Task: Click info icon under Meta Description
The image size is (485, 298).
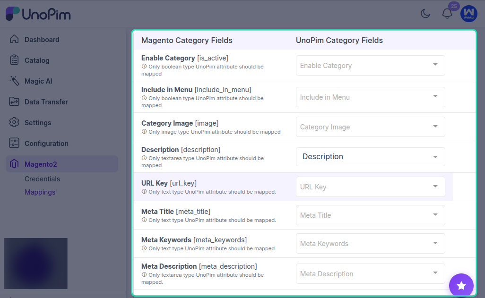Action: click(144, 274)
